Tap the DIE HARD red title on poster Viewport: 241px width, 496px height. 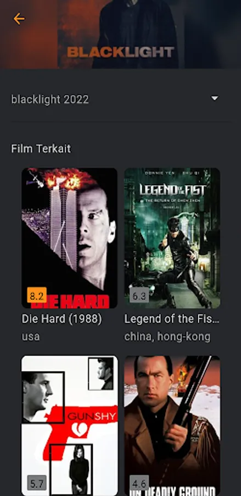click(70, 301)
